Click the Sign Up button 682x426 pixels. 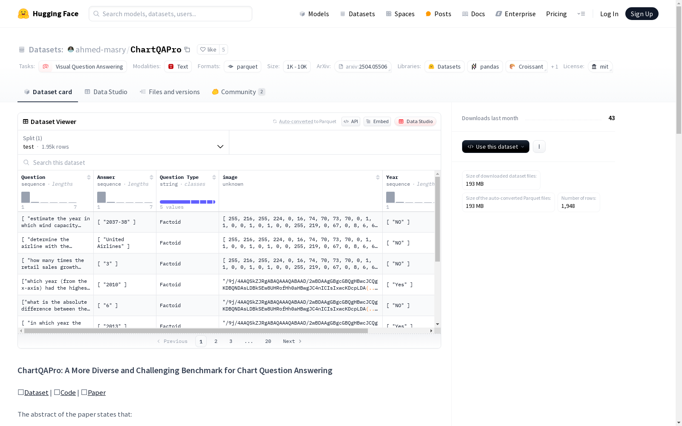pyautogui.click(x=642, y=14)
